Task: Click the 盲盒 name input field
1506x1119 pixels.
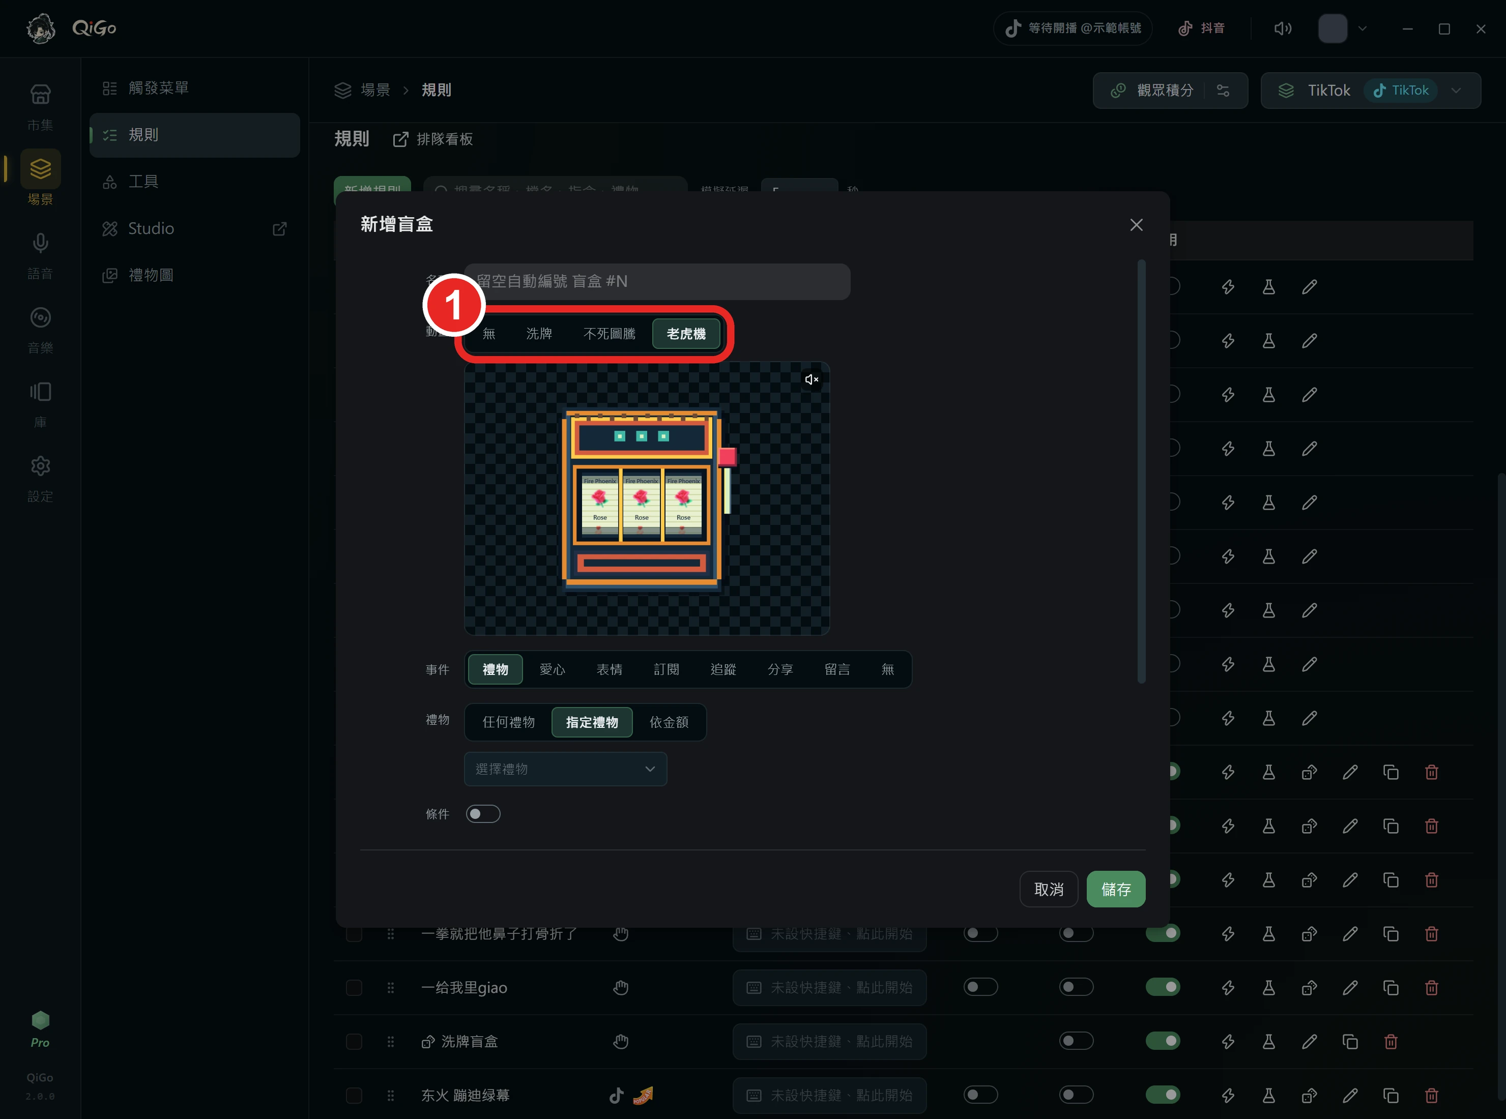Action: pyautogui.click(x=656, y=281)
